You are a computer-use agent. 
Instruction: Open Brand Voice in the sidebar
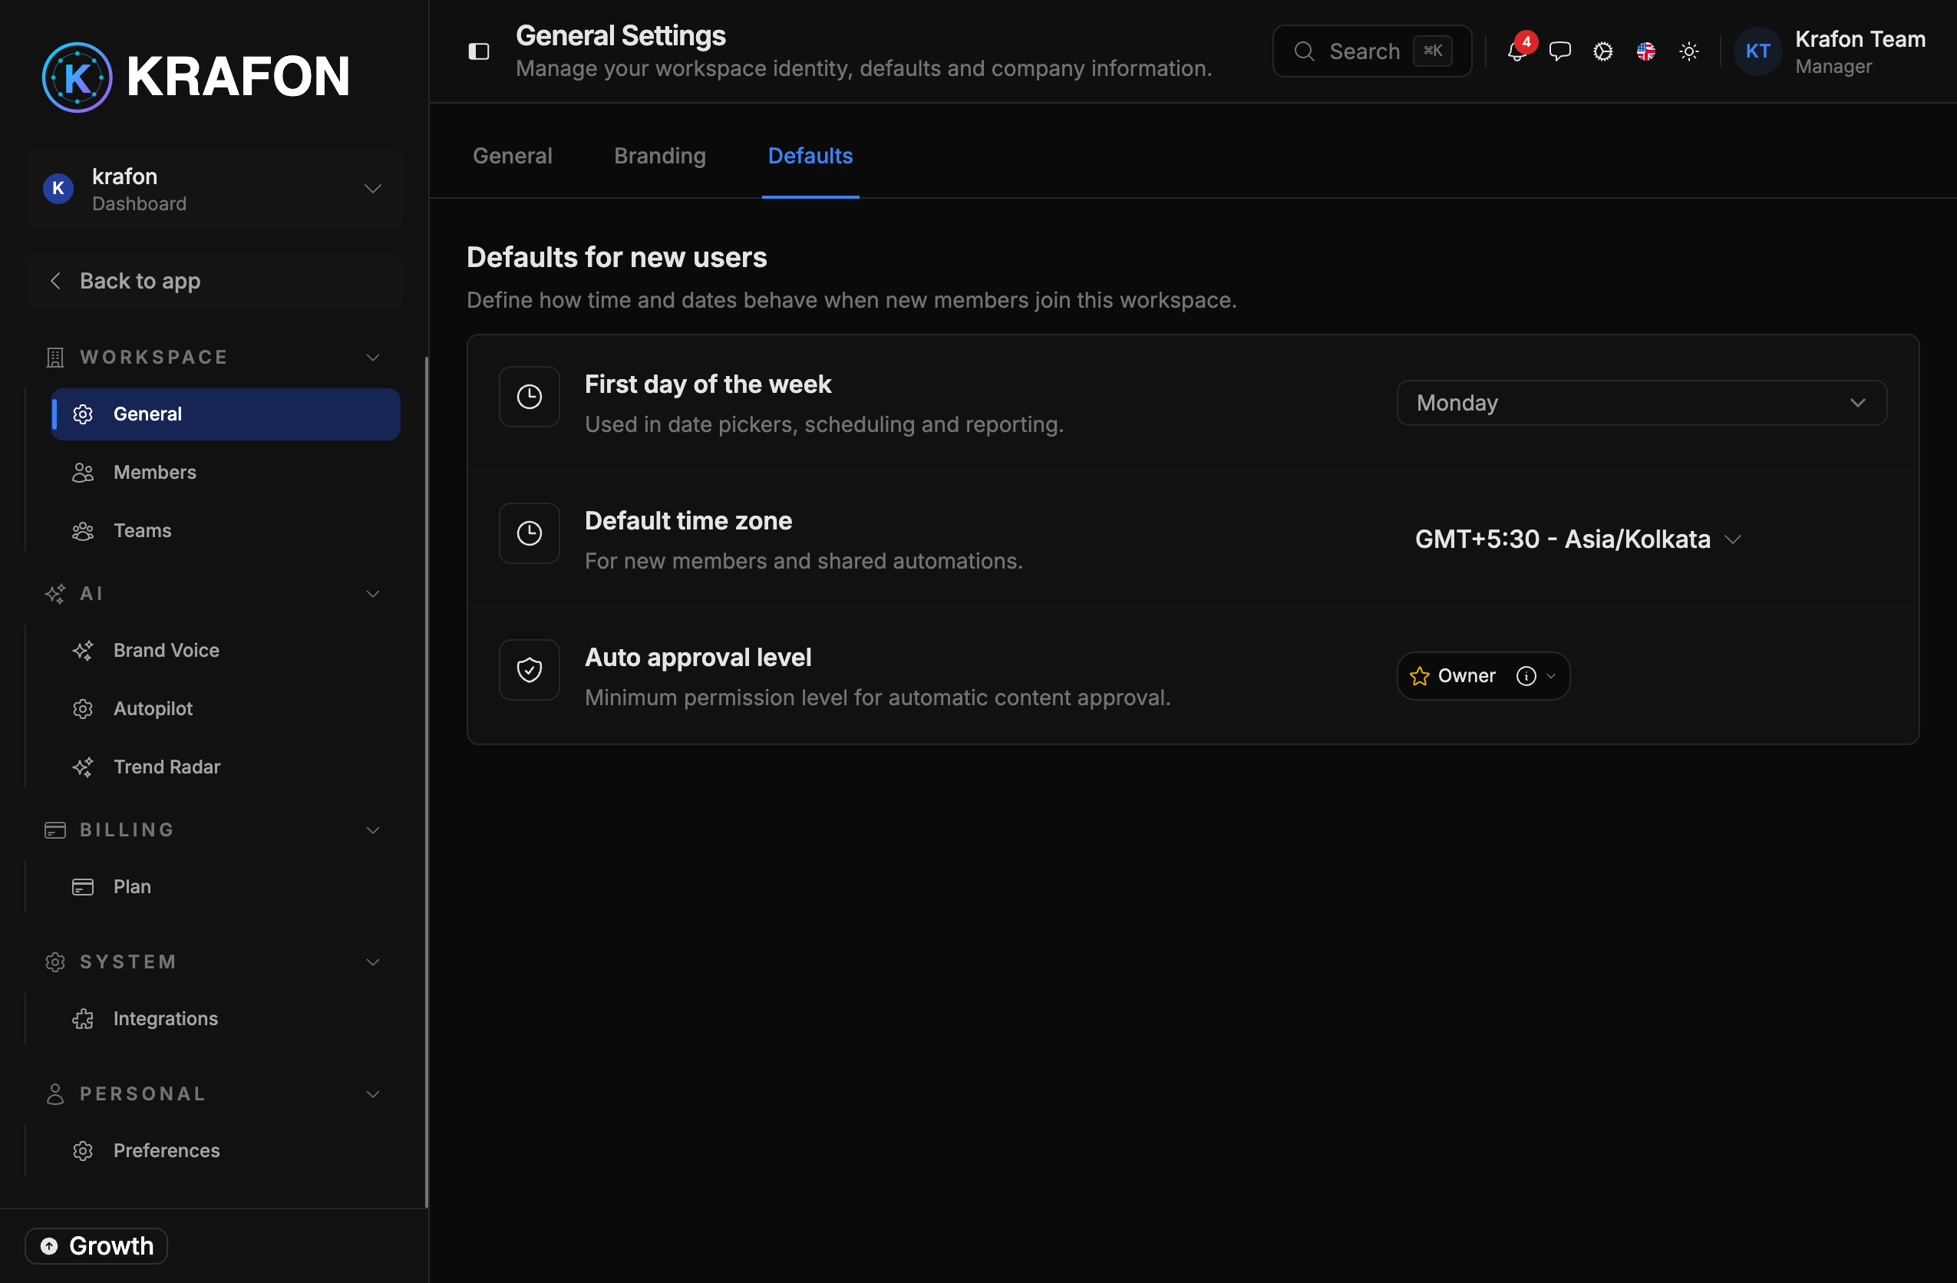pyautogui.click(x=226, y=650)
